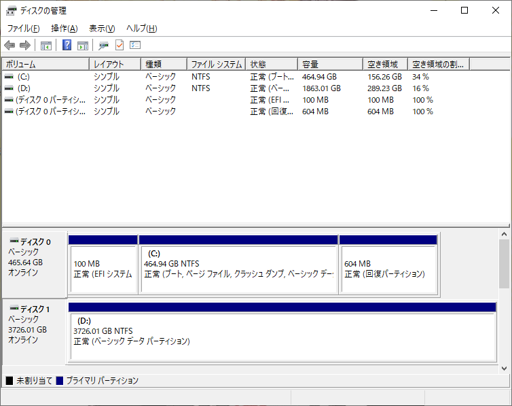
Task: Toggle the show/hide console tree icon
Action: [x=46, y=46]
